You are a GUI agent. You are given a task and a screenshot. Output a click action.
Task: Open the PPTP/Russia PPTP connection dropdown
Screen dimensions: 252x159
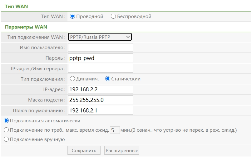pyautogui.click(x=100, y=37)
